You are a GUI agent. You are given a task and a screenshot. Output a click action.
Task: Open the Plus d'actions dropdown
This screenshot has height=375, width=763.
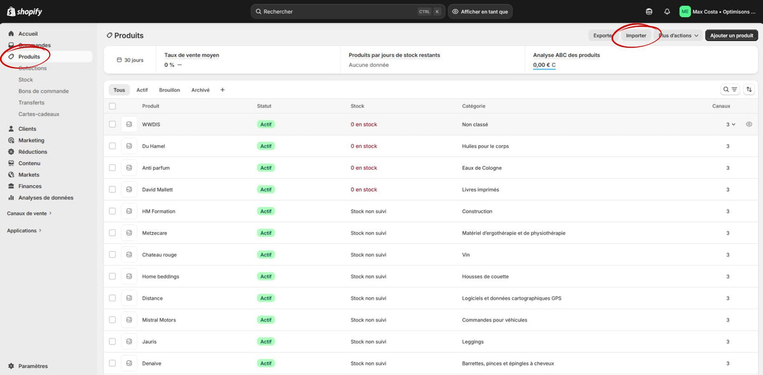point(678,36)
